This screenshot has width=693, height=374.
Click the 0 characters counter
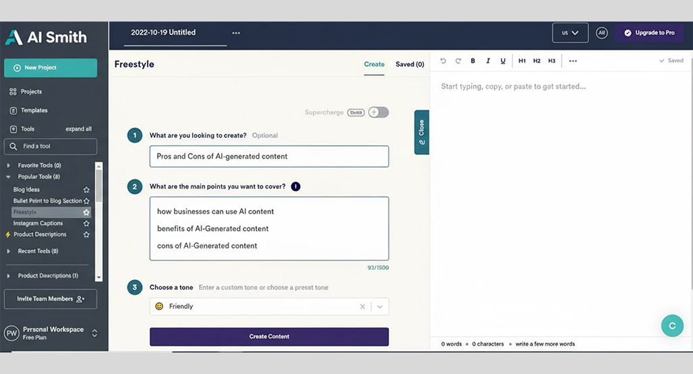pyautogui.click(x=487, y=344)
